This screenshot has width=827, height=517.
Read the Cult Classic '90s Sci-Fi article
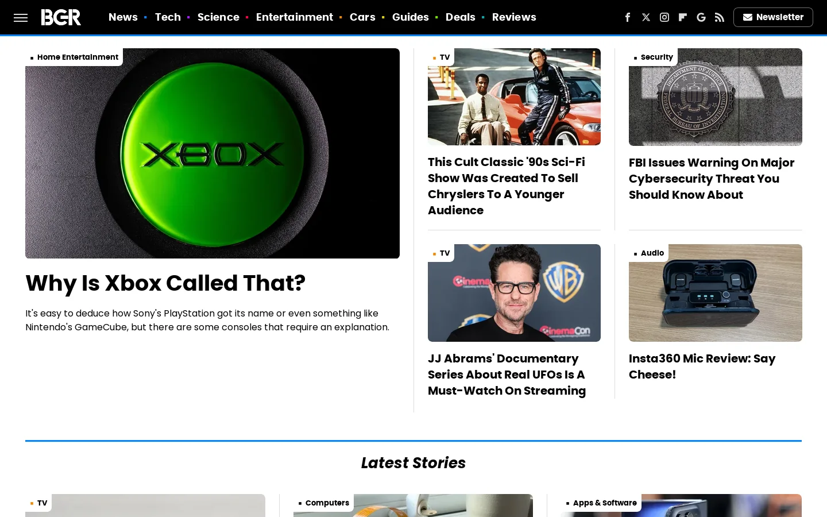point(507,186)
